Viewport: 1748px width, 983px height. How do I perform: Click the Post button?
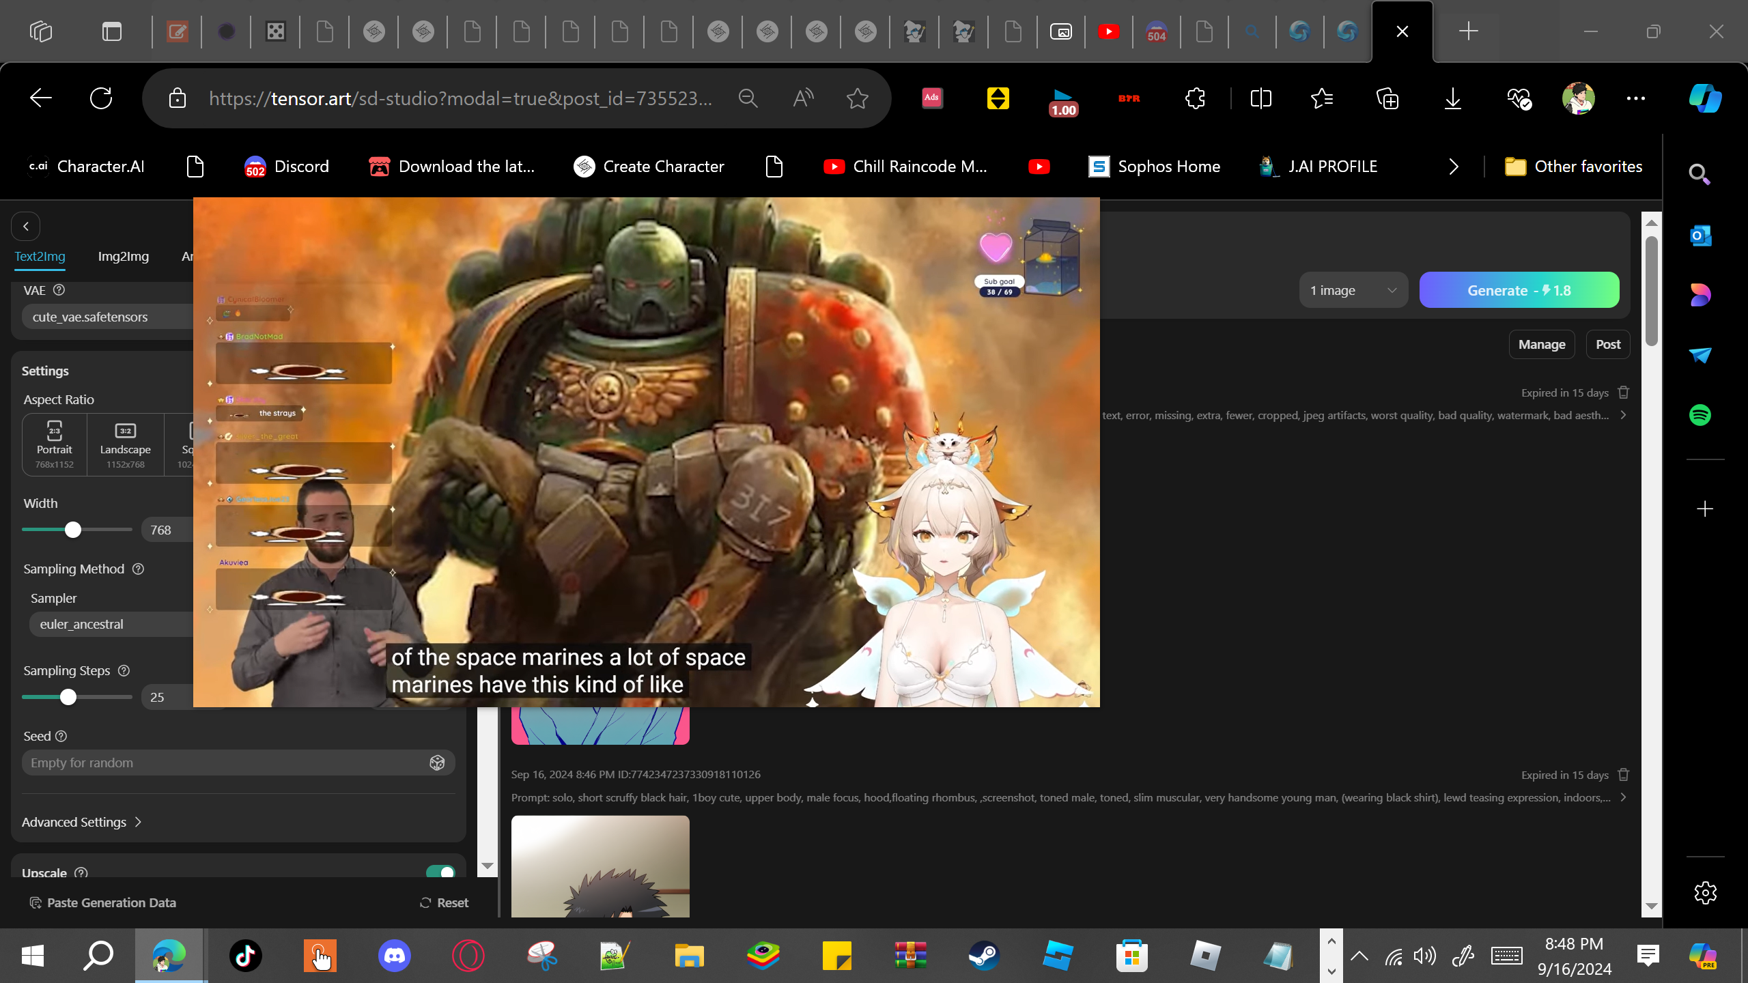point(1608,345)
